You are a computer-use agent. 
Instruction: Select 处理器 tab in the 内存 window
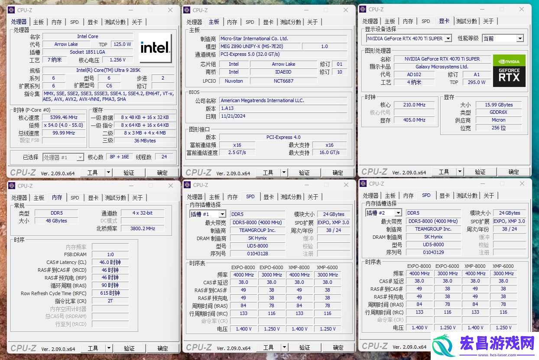coord(19,198)
